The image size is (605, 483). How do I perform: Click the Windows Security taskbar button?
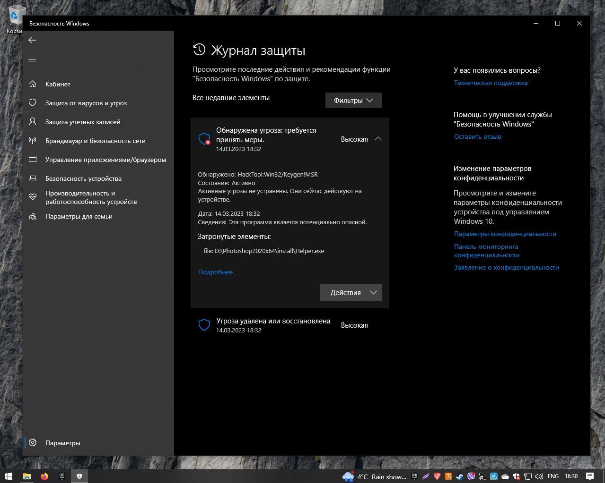pyautogui.click(x=79, y=476)
